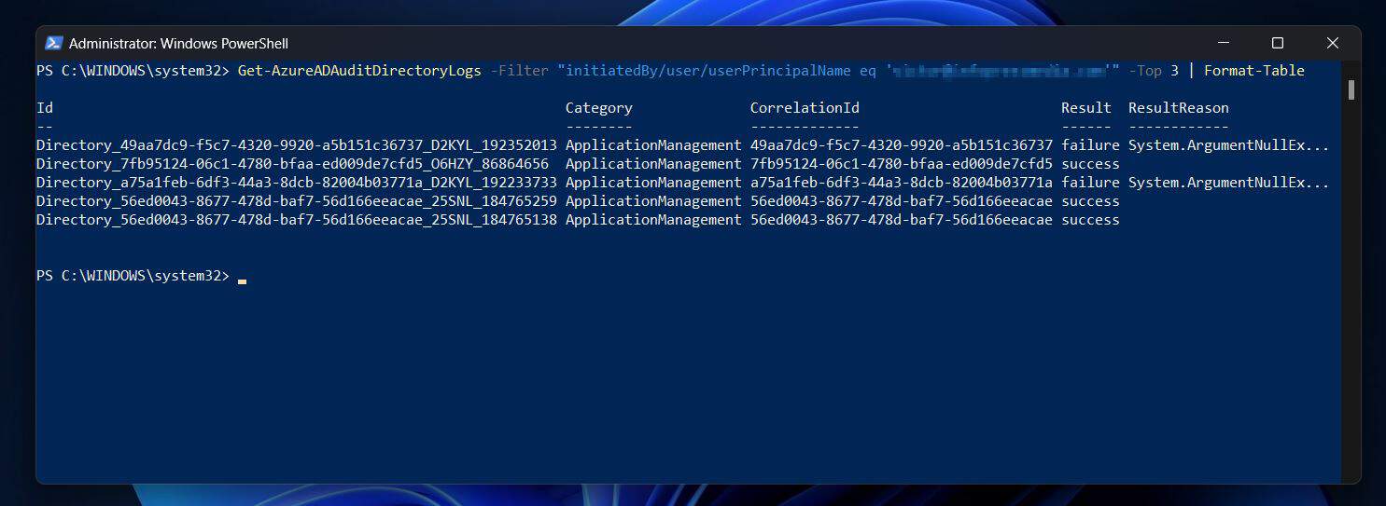
Task: Click System.ArgumentNullEx... in first row
Action: click(1228, 145)
